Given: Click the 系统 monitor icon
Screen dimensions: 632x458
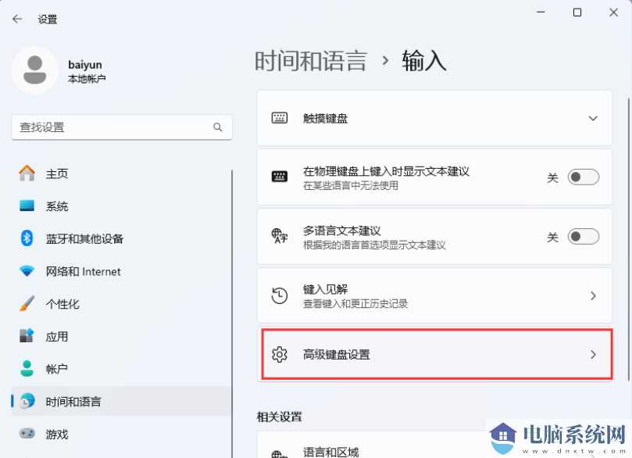Looking at the screenshot, I should [x=27, y=206].
